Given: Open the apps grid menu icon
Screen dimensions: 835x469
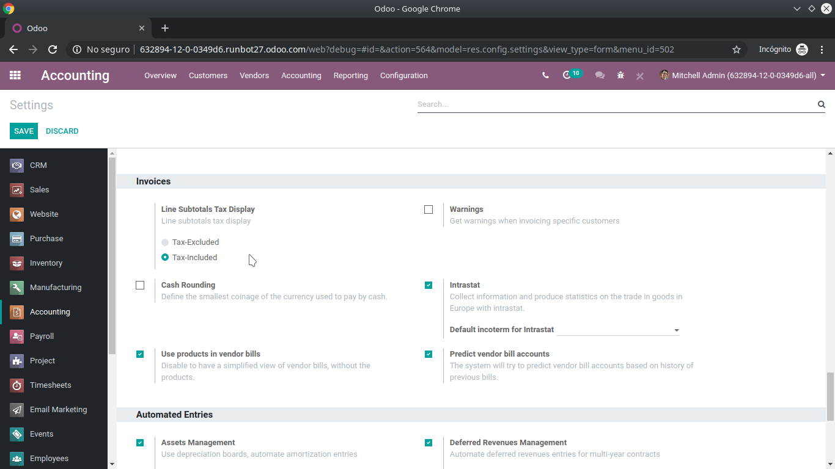Looking at the screenshot, I should pos(15,75).
